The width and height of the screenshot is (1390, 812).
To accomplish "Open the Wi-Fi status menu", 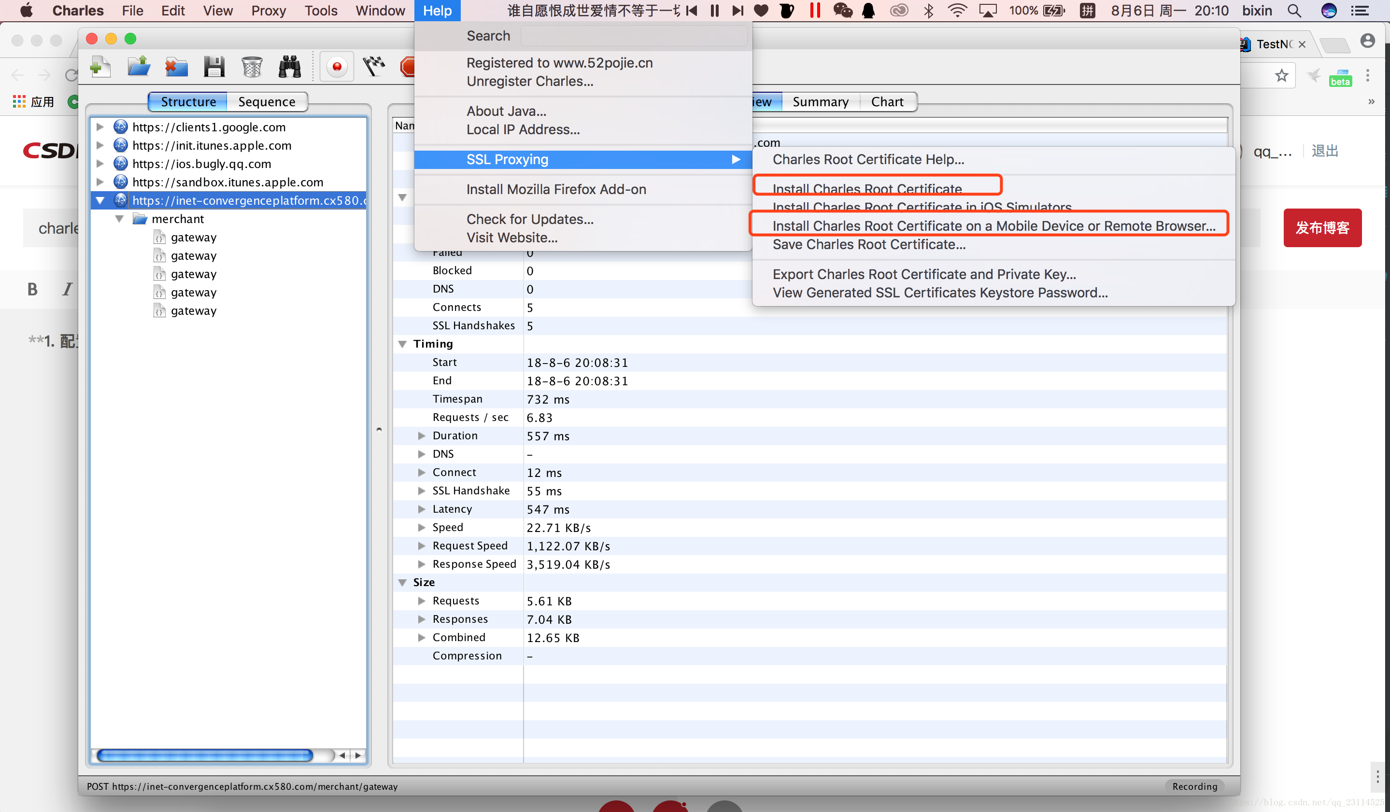I will (957, 11).
